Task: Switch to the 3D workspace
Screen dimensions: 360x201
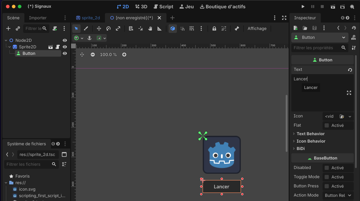Action: click(x=141, y=7)
